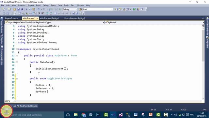Click the Find in Files icon beside the load box
Image resolution: width=209 pixels, height=118 pixels.
click(x=80, y=9)
